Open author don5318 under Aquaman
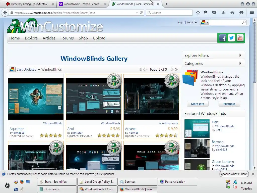 click(x=19, y=133)
